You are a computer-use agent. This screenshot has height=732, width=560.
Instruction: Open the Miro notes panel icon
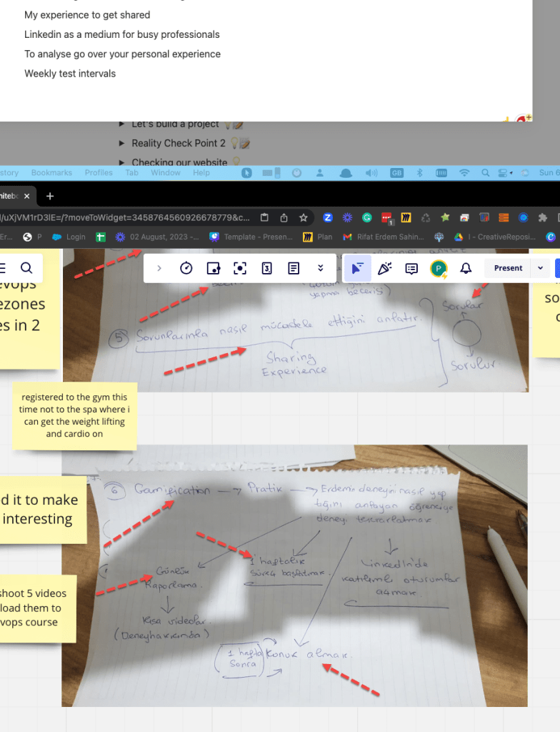coord(294,268)
